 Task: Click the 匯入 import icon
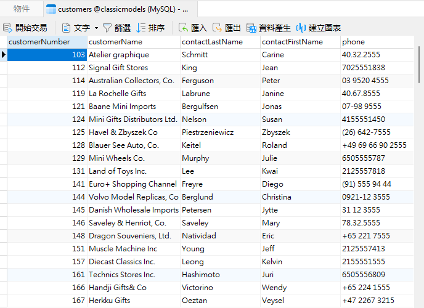tap(184, 28)
